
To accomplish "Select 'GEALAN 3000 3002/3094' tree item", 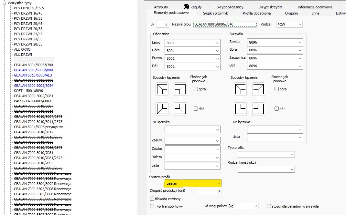I will click(x=34, y=86).
